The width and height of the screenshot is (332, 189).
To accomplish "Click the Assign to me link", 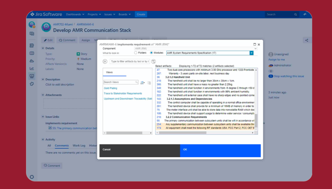I will [277, 60].
